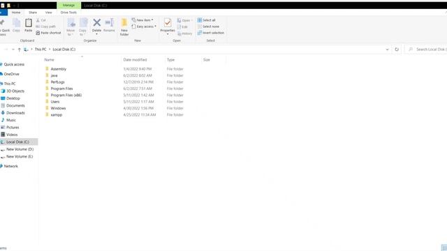Click This PC in the address breadcrumb
This screenshot has height=251, width=447.
pyautogui.click(x=41, y=50)
